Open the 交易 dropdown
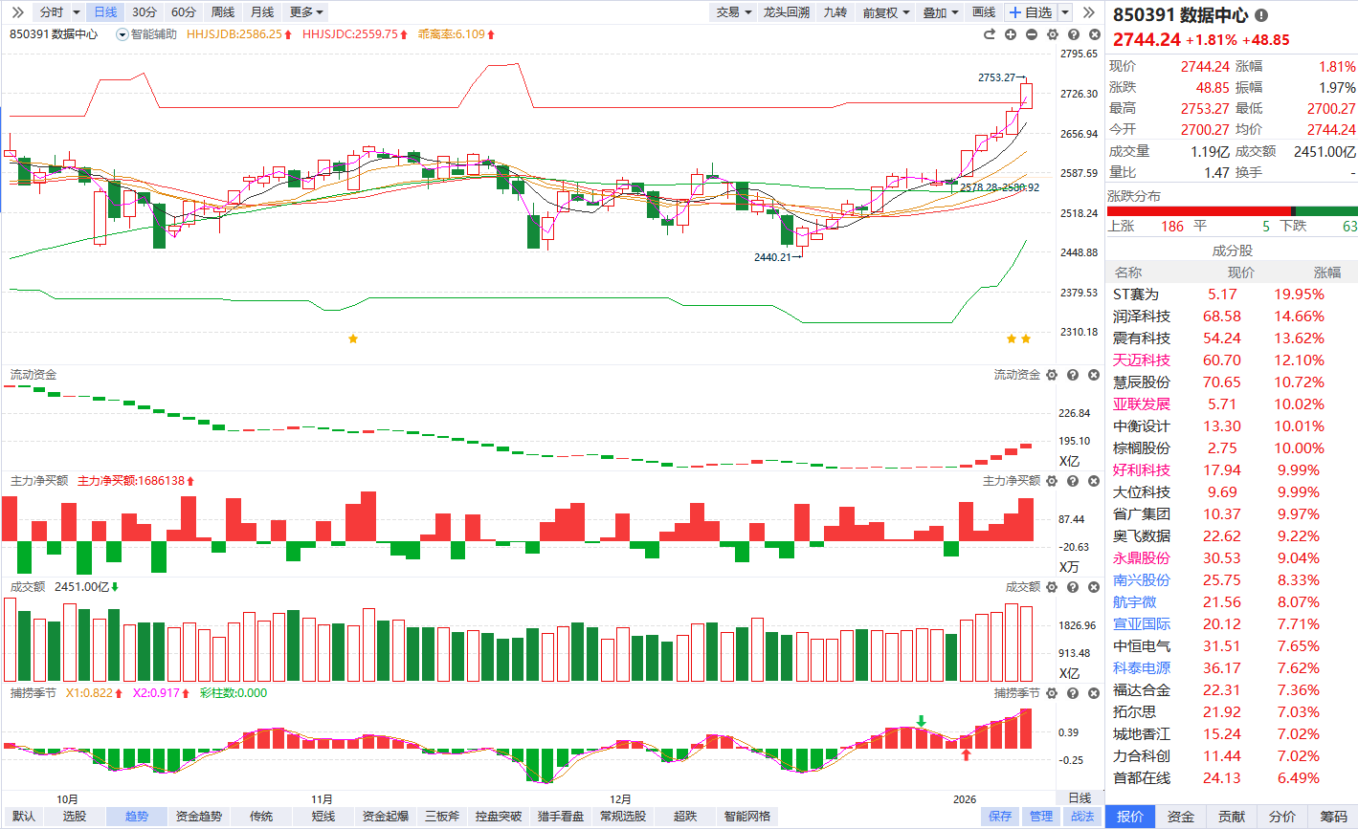This screenshot has width=1358, height=829. point(733,12)
